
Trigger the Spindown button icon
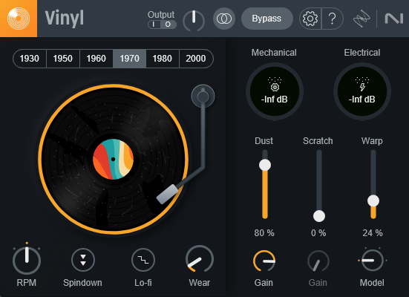(x=83, y=260)
